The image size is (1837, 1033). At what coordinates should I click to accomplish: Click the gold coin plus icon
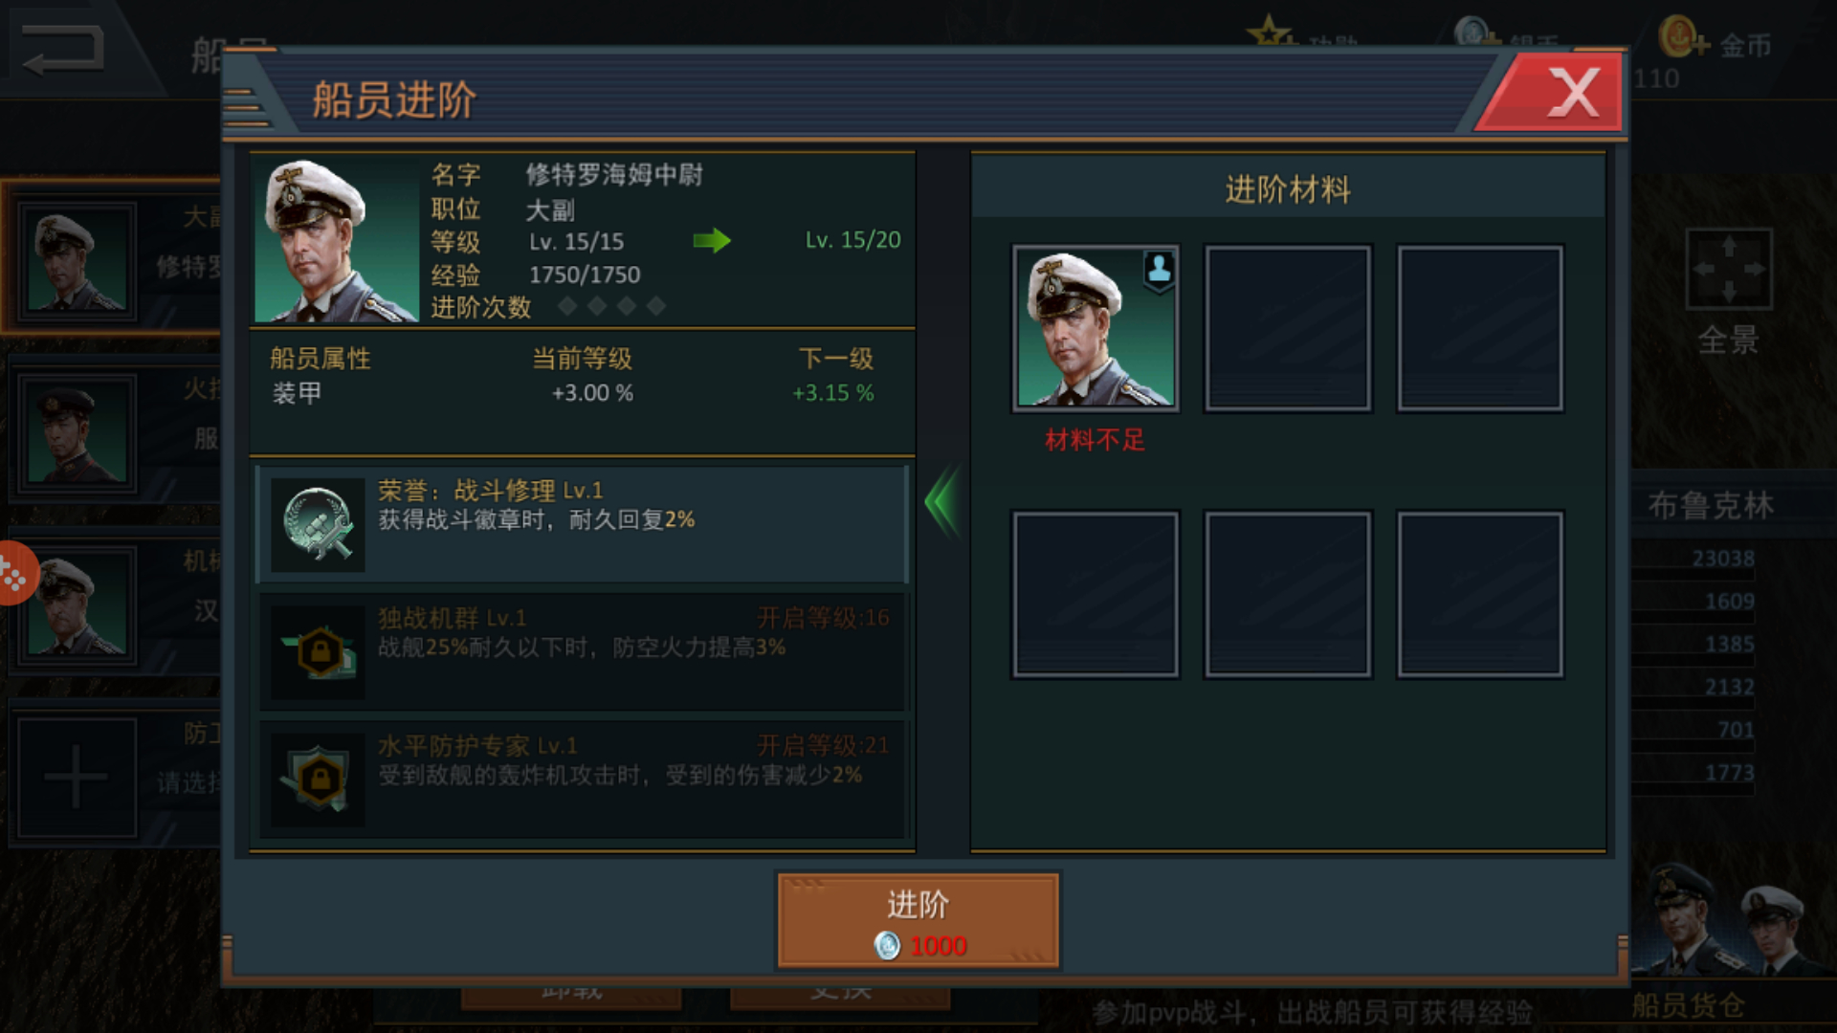[x=1682, y=38]
